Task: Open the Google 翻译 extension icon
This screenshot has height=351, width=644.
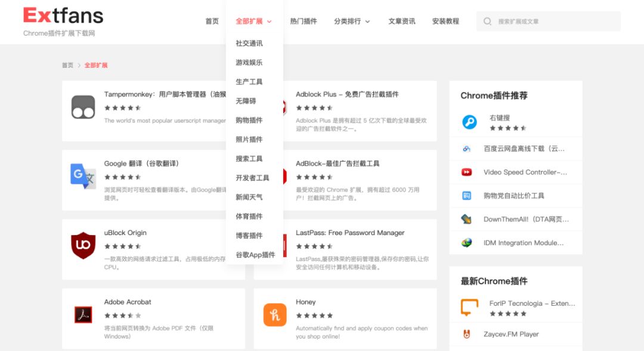Action: [83, 176]
